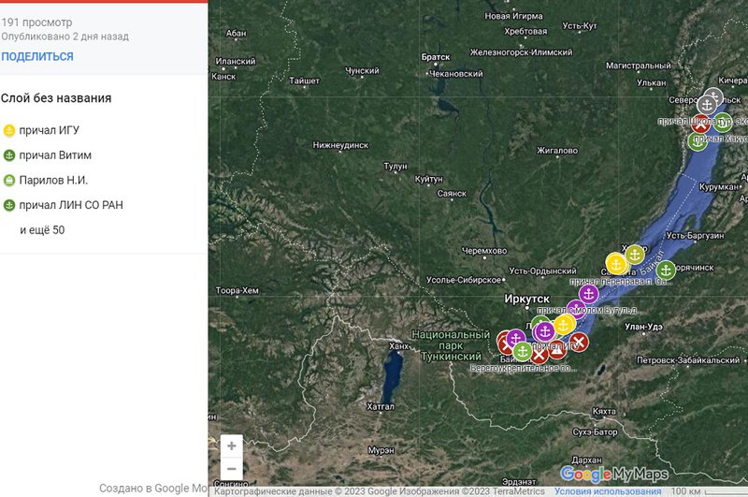This screenshot has height=497, width=748.
Task: Click olive anchor marker near Хужир
Action: tap(635, 255)
